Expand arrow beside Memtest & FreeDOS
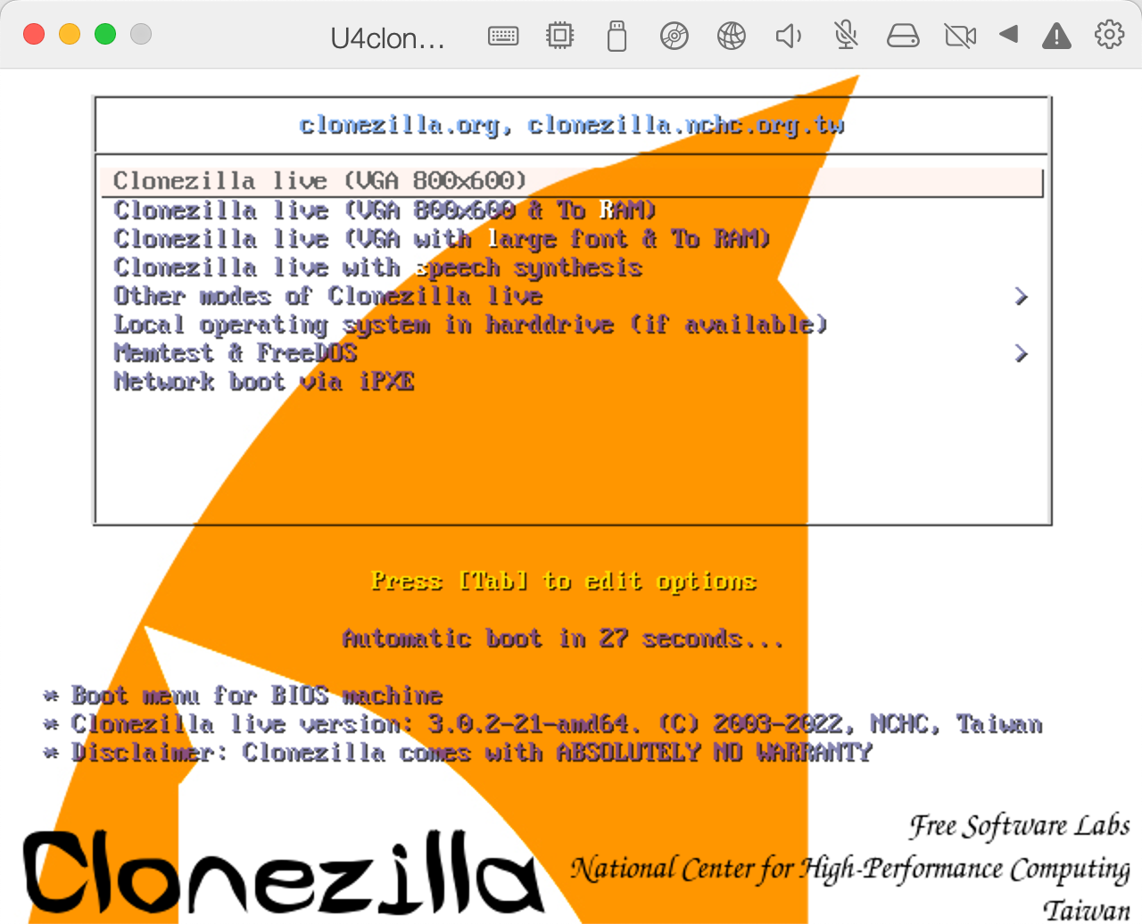The image size is (1142, 924). point(1022,353)
